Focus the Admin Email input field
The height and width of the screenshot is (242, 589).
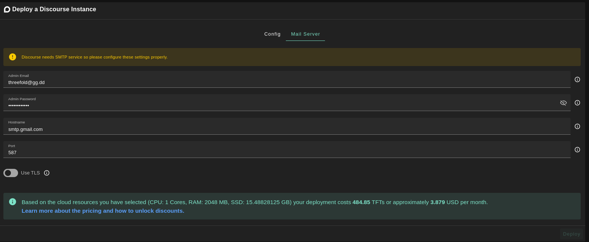pos(286,83)
